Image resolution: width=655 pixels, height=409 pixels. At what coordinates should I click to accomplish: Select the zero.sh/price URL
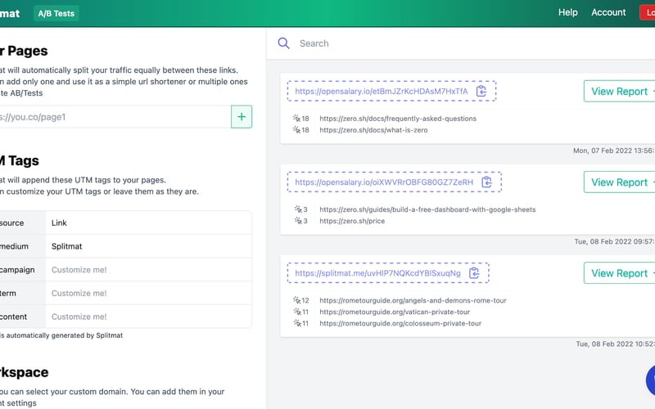[352, 221]
